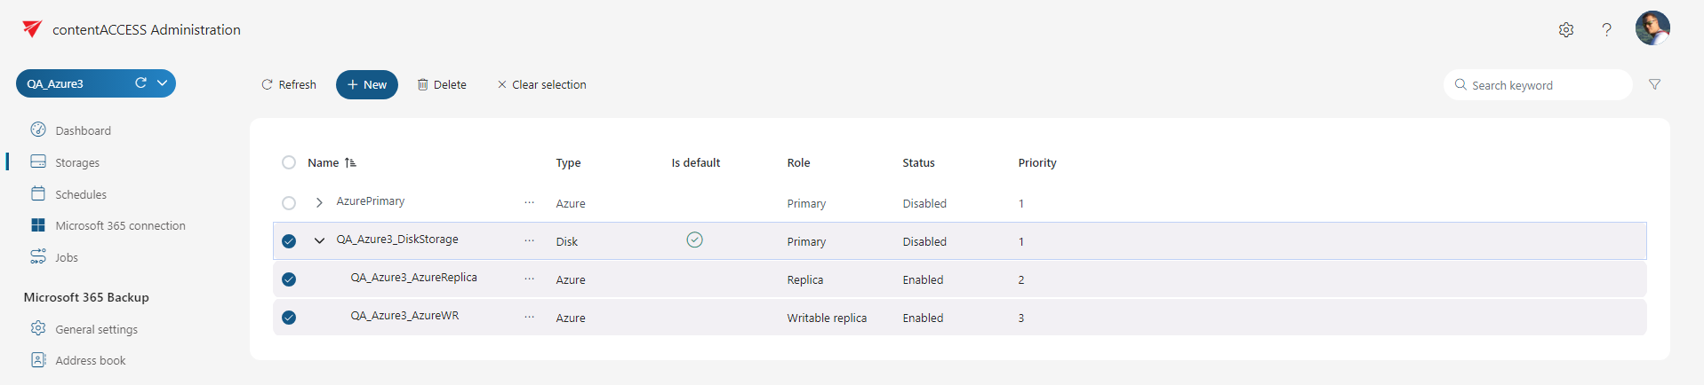Open the QA_Azure3_AzureReplica storage name
The width and height of the screenshot is (1704, 385).
tap(414, 278)
